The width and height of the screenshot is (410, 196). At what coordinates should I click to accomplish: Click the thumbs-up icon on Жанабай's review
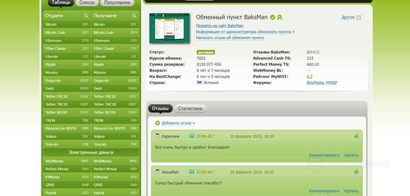[356, 172]
